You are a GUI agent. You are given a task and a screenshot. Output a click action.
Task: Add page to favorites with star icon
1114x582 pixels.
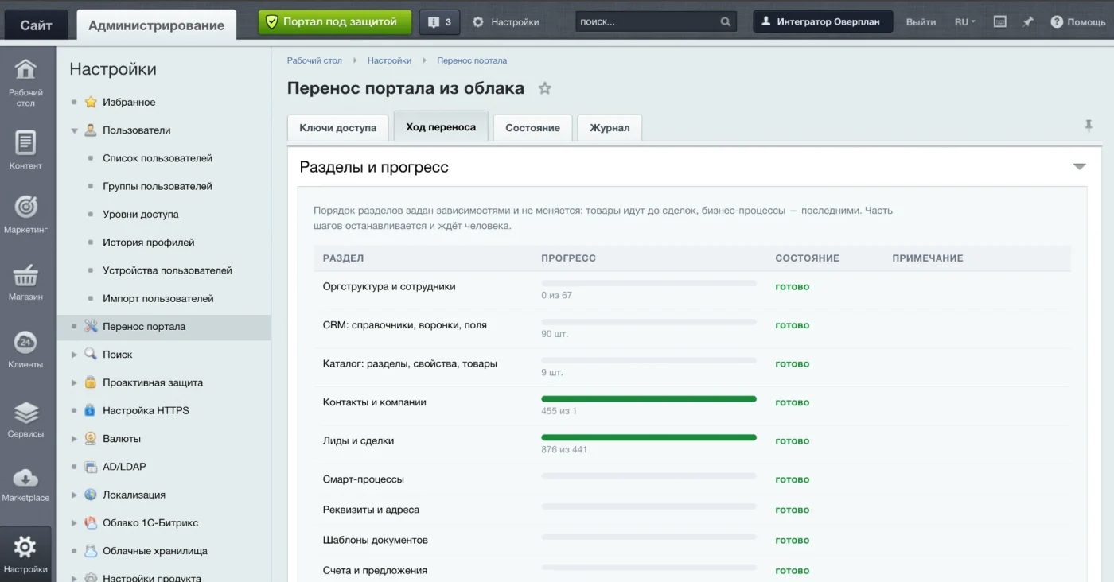coord(545,88)
